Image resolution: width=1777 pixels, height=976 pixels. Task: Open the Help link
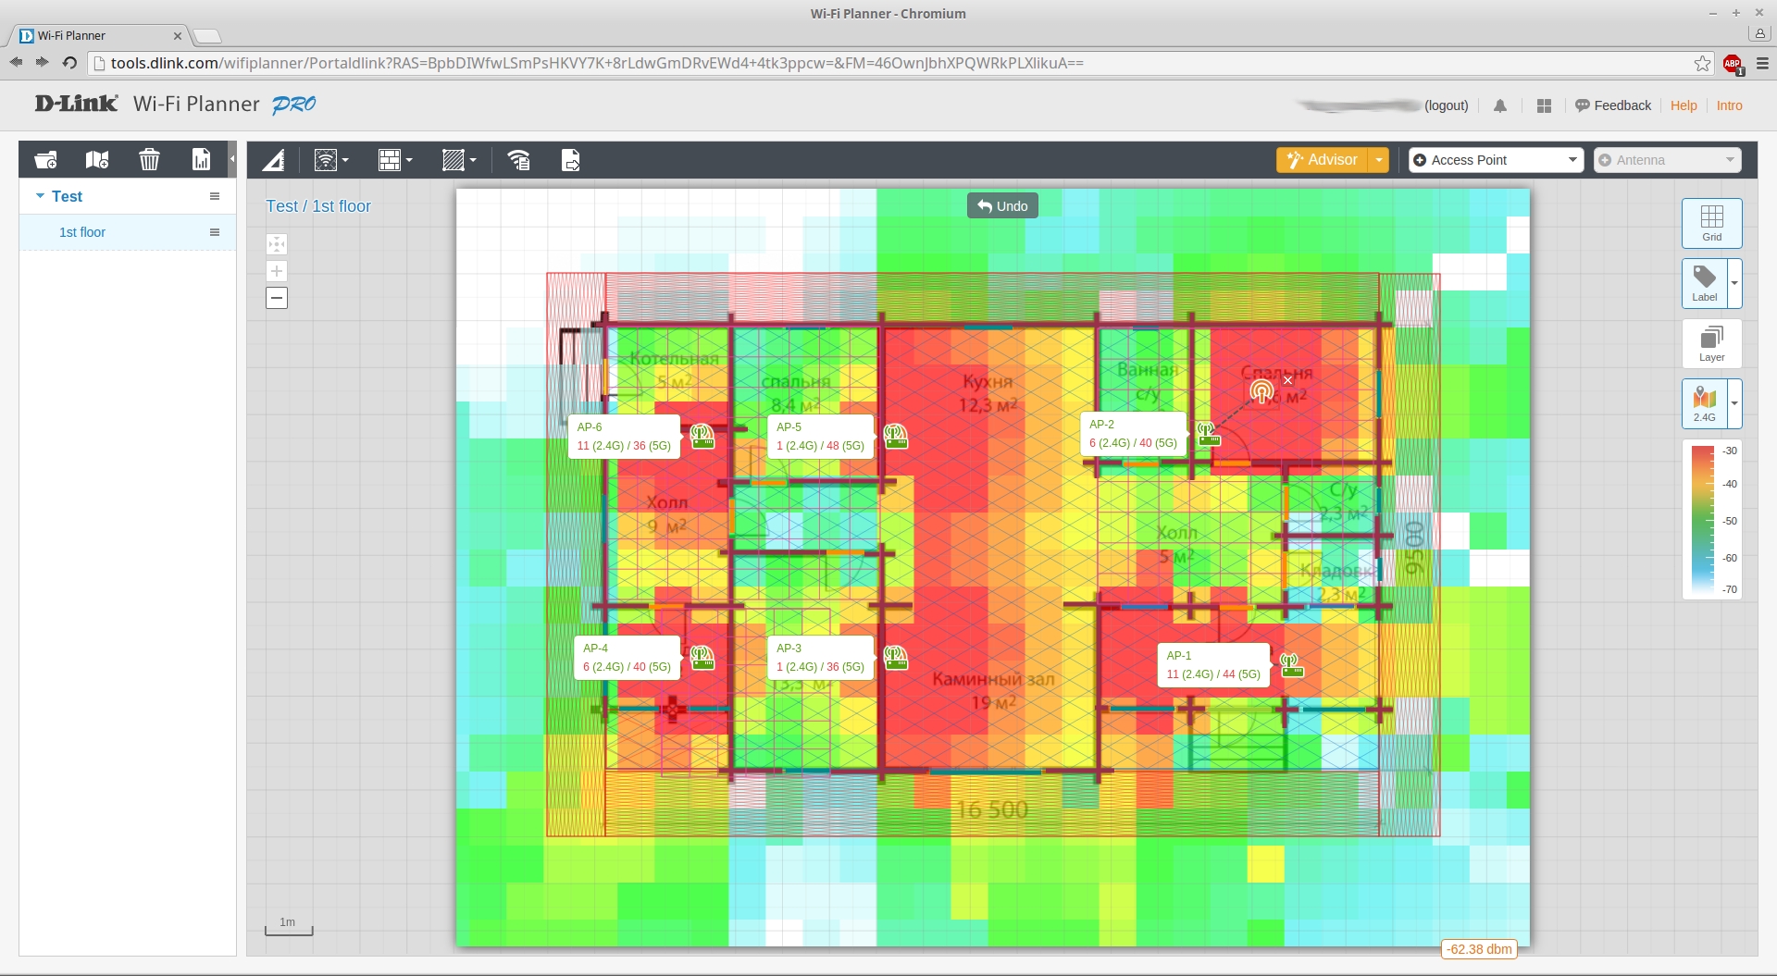(x=1684, y=105)
